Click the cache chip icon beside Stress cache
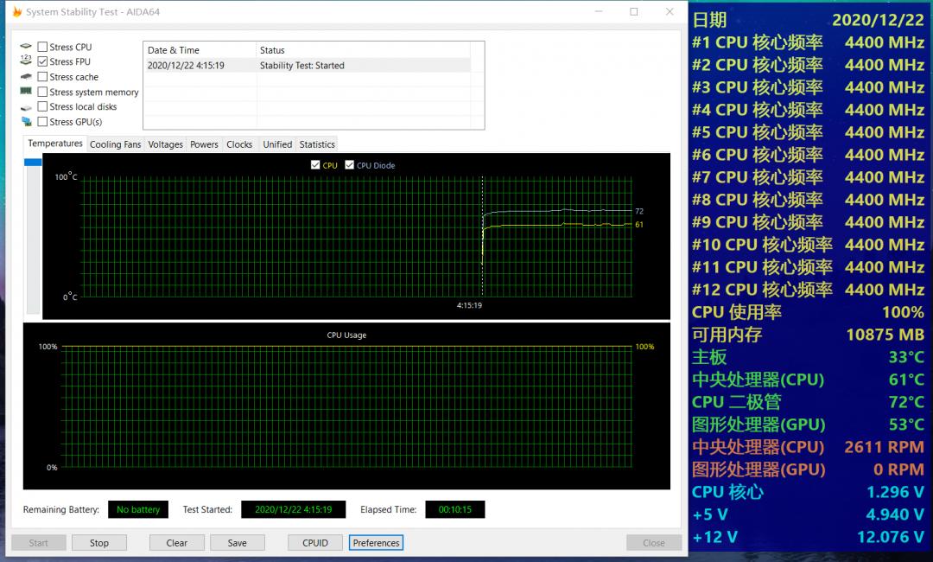Image resolution: width=933 pixels, height=562 pixels. point(26,77)
